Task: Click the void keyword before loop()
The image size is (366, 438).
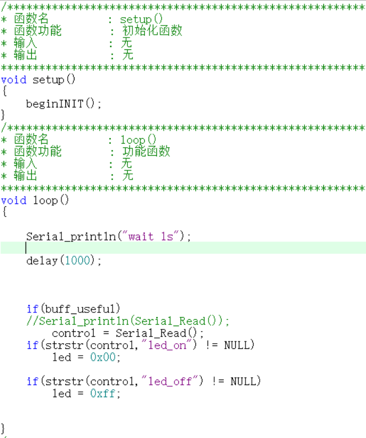Action: point(14,201)
